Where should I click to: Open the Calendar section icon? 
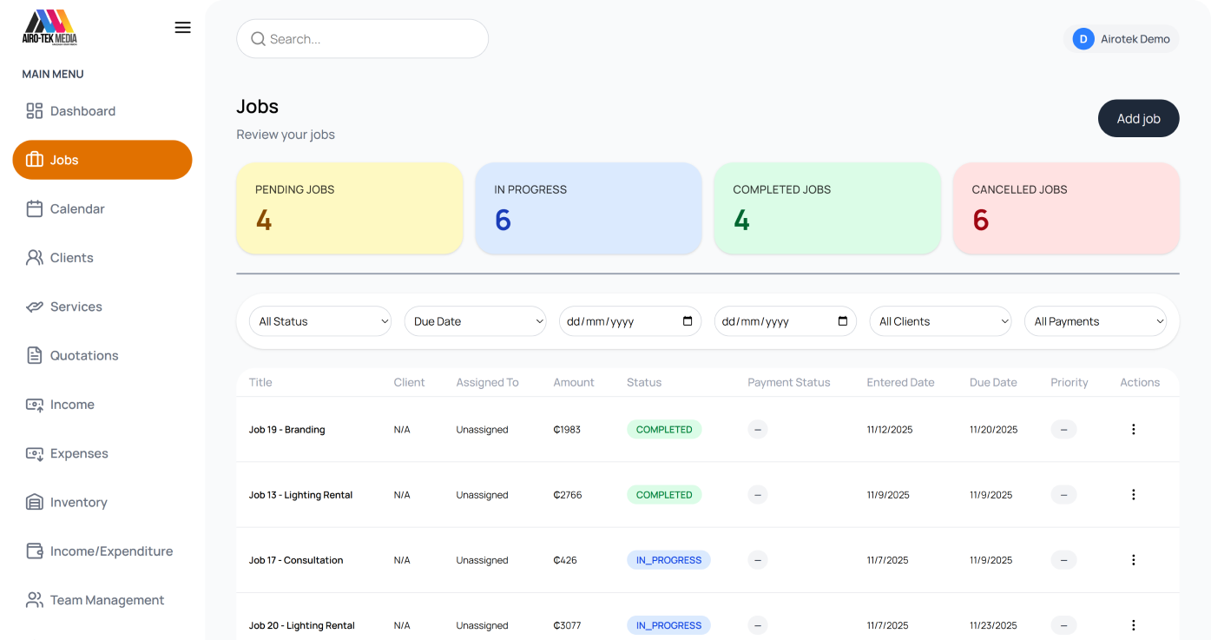(x=33, y=208)
